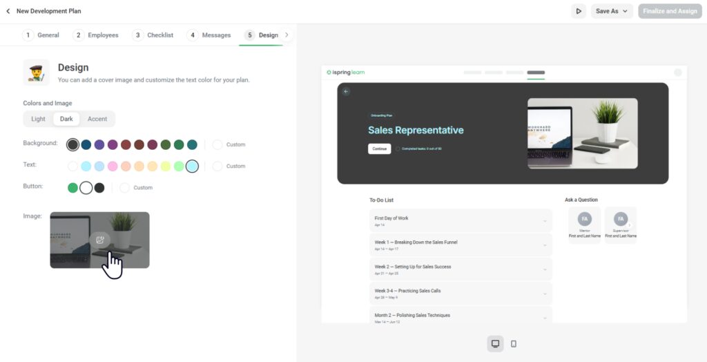Click the preview cover laptop image

[x=583, y=133]
